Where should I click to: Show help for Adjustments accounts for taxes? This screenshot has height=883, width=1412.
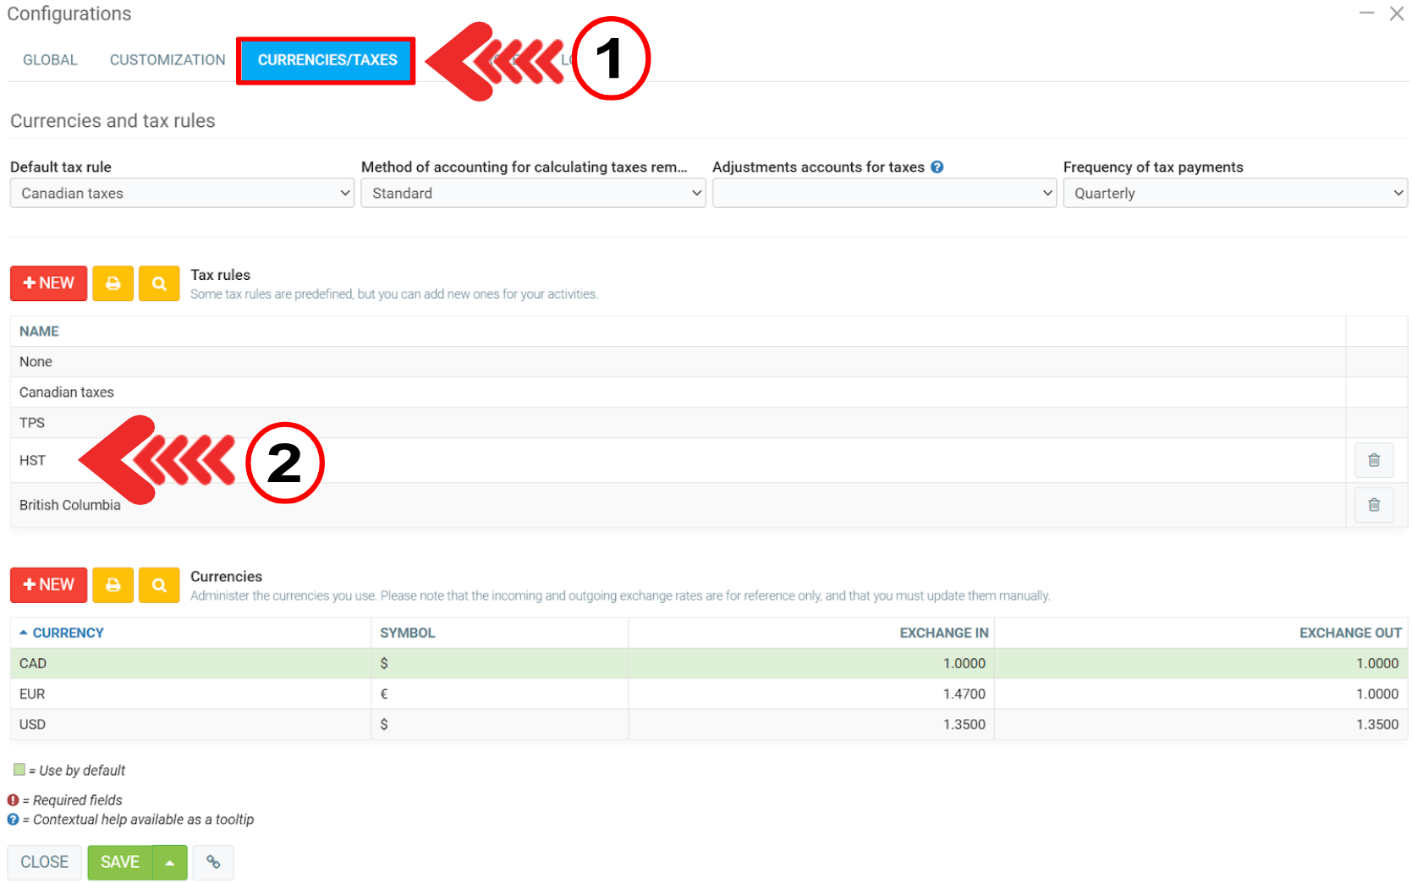(x=937, y=167)
